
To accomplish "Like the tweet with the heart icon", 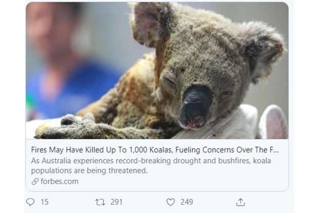I will [171, 202].
